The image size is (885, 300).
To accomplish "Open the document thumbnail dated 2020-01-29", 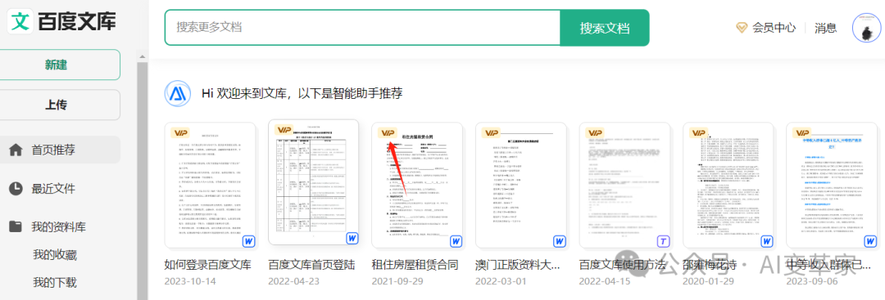I will point(728,186).
